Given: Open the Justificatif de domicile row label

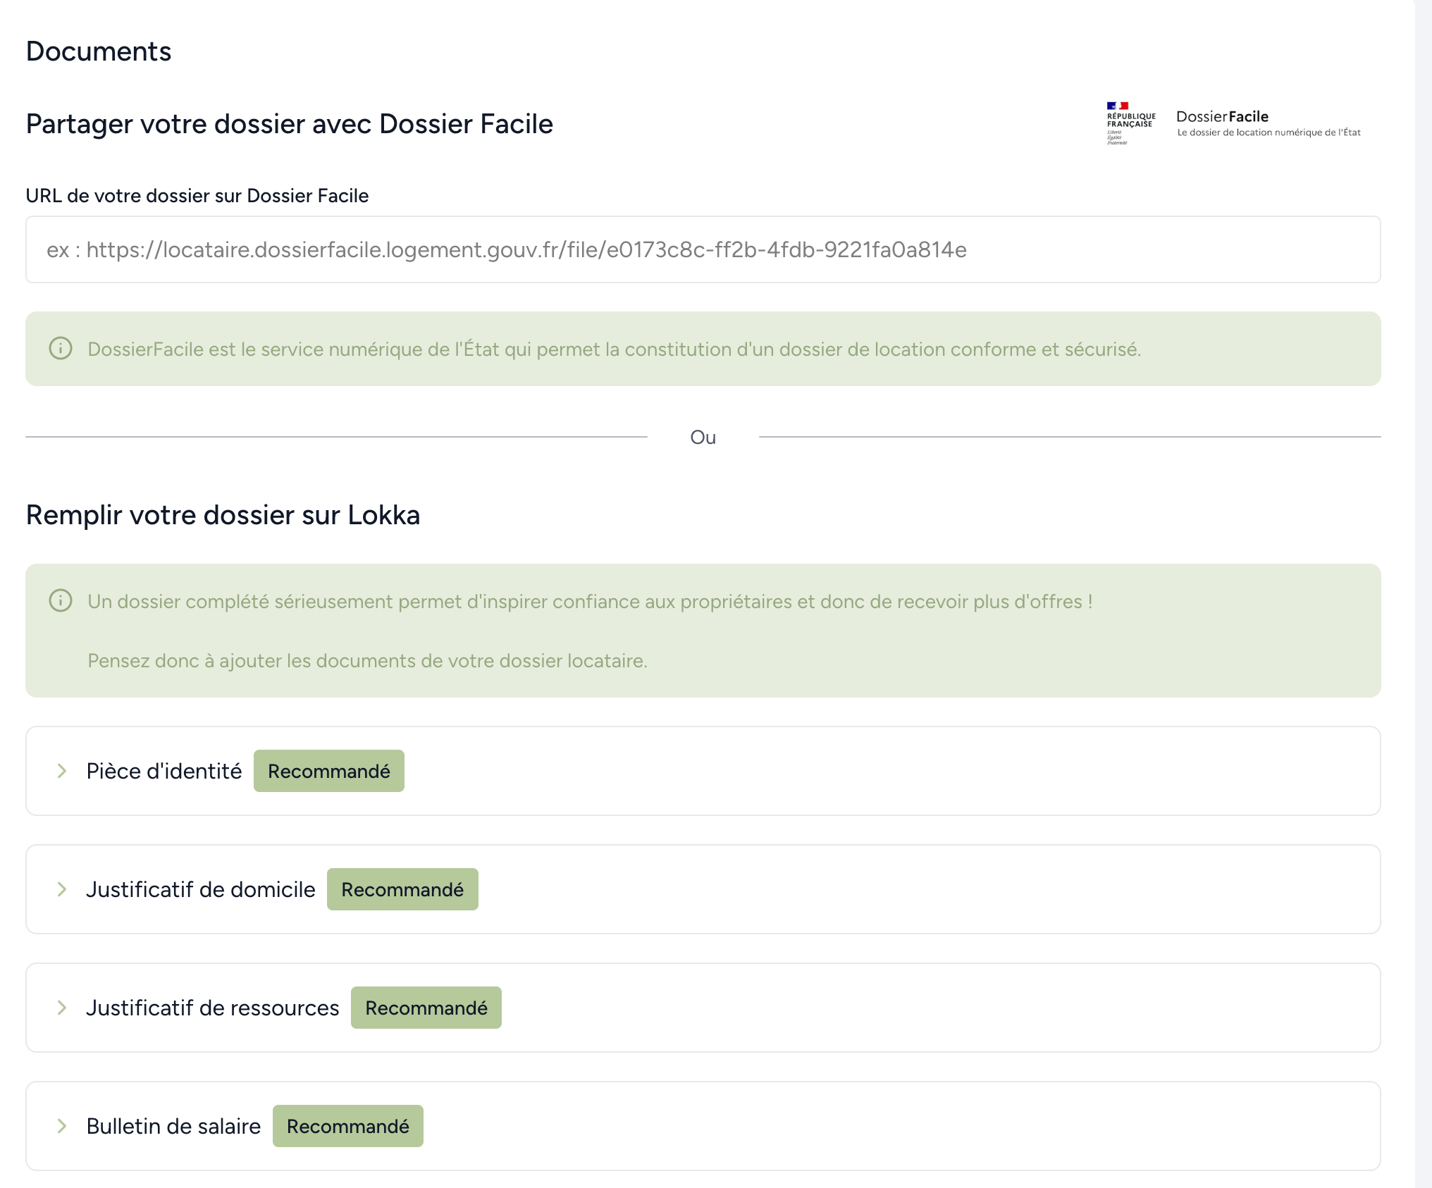Looking at the screenshot, I should click(x=201, y=889).
